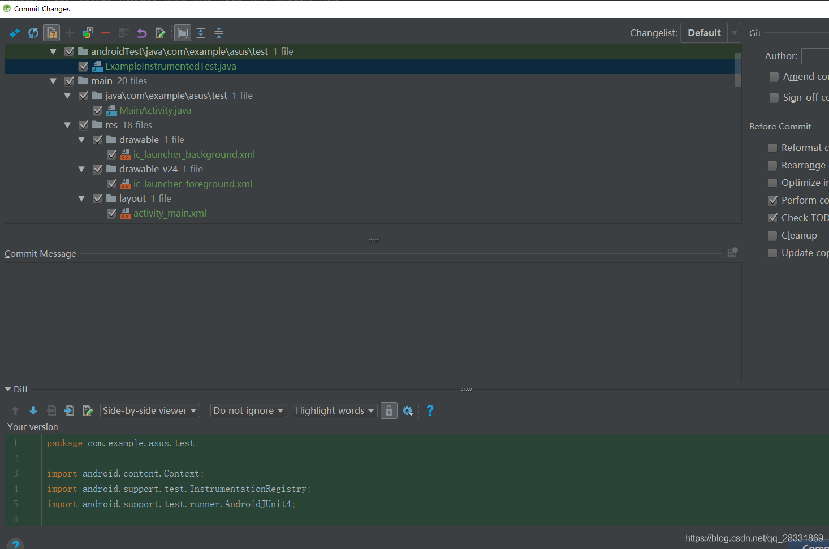Open the Do not ignore dropdown
The image size is (829, 549).
(x=249, y=410)
